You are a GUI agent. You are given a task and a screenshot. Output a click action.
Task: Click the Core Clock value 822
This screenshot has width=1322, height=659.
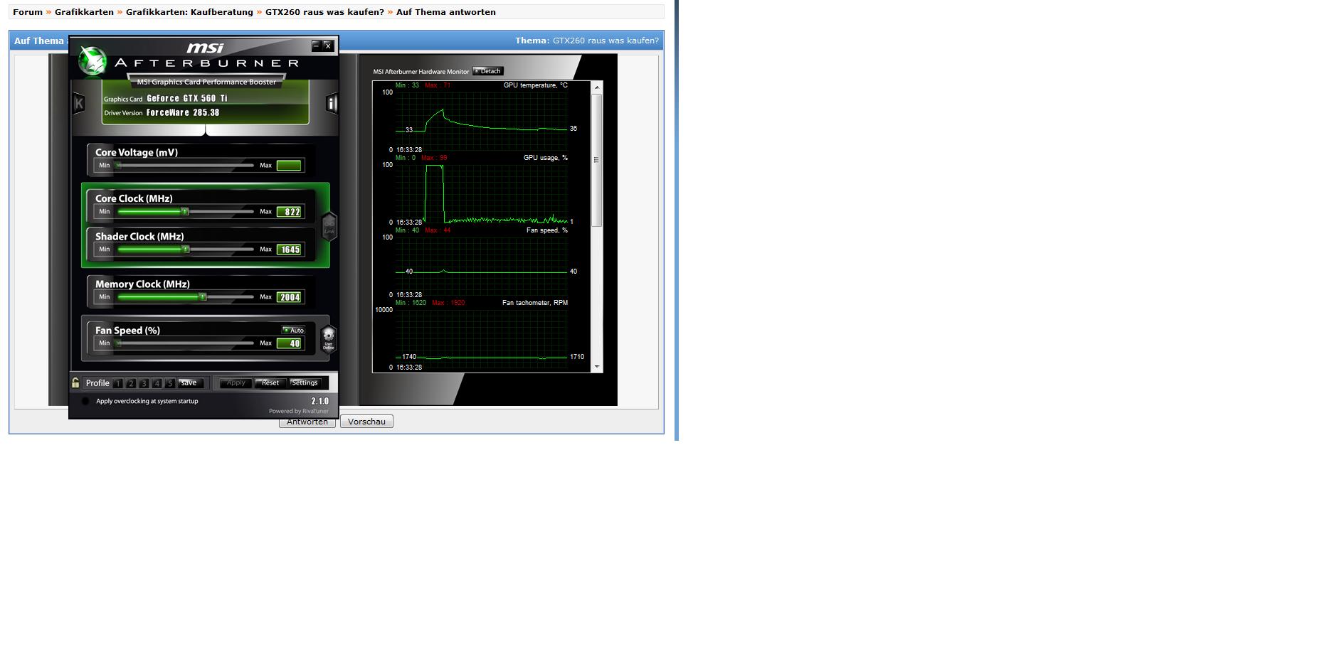click(289, 212)
